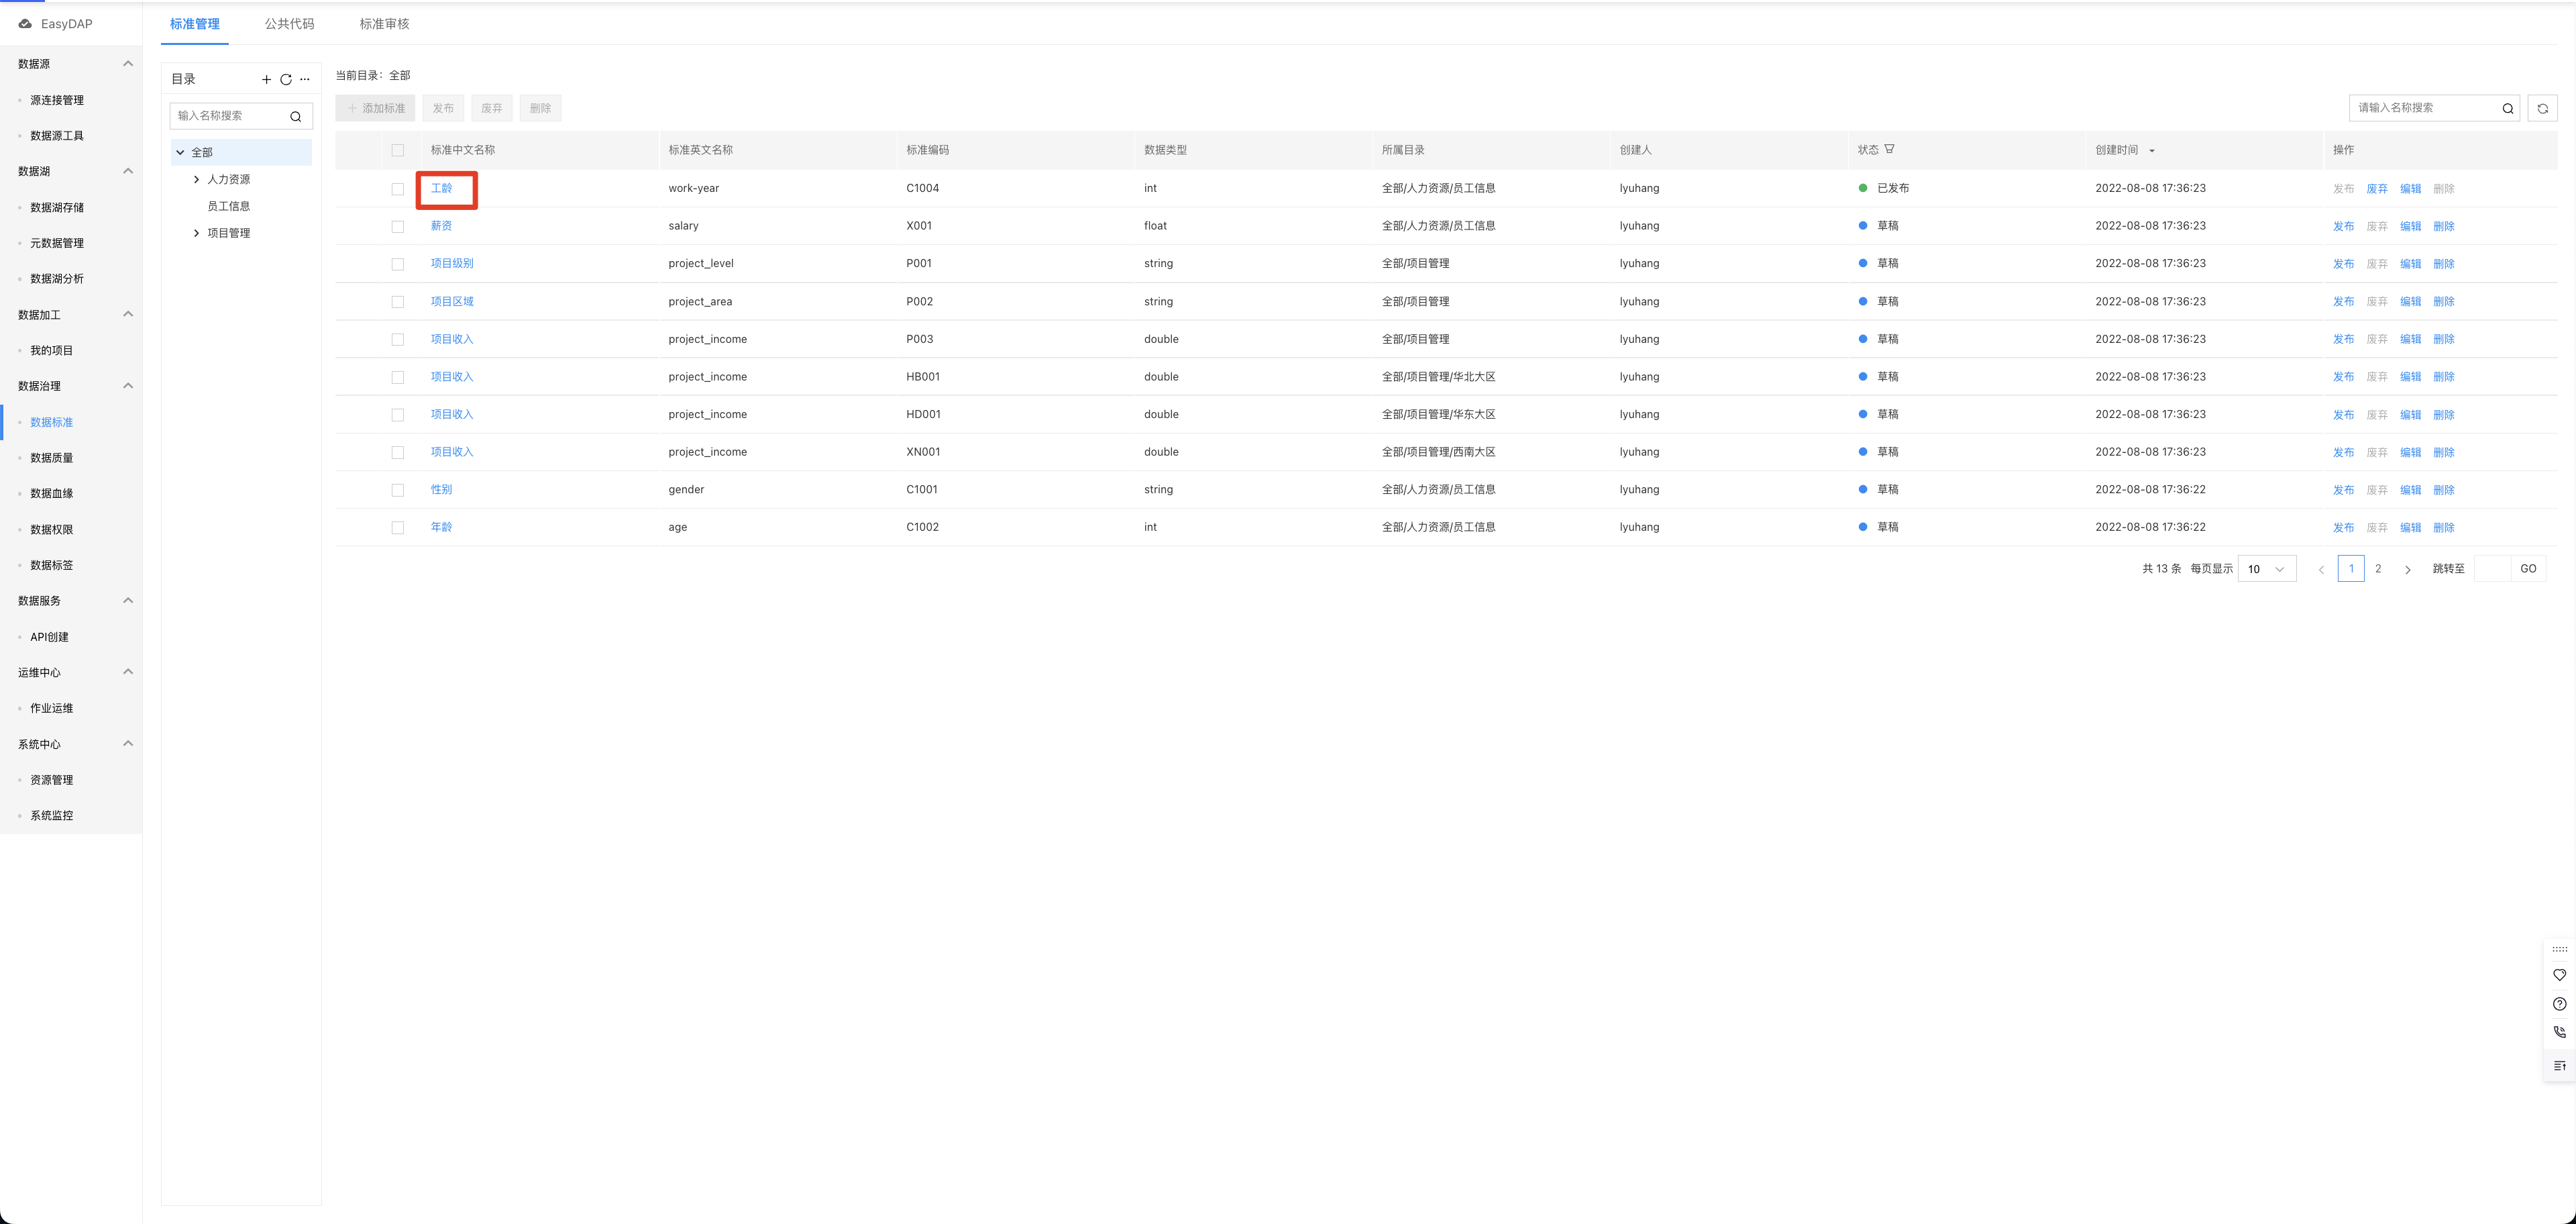The height and width of the screenshot is (1224, 2576).
Task: Click the 添加标准 button
Action: [x=375, y=108]
